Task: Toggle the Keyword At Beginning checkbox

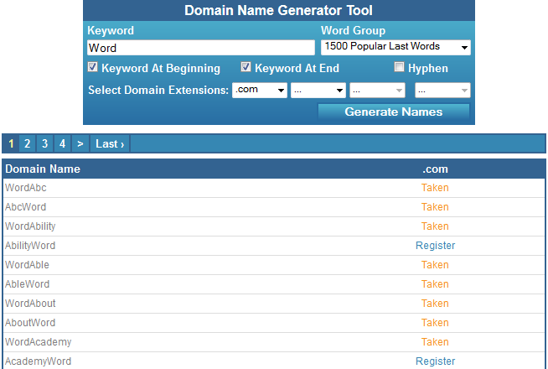Action: coord(93,67)
